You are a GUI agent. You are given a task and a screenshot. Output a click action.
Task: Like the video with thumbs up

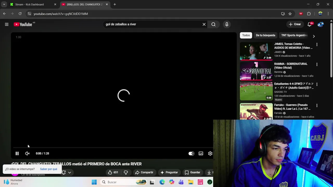click(x=113, y=172)
